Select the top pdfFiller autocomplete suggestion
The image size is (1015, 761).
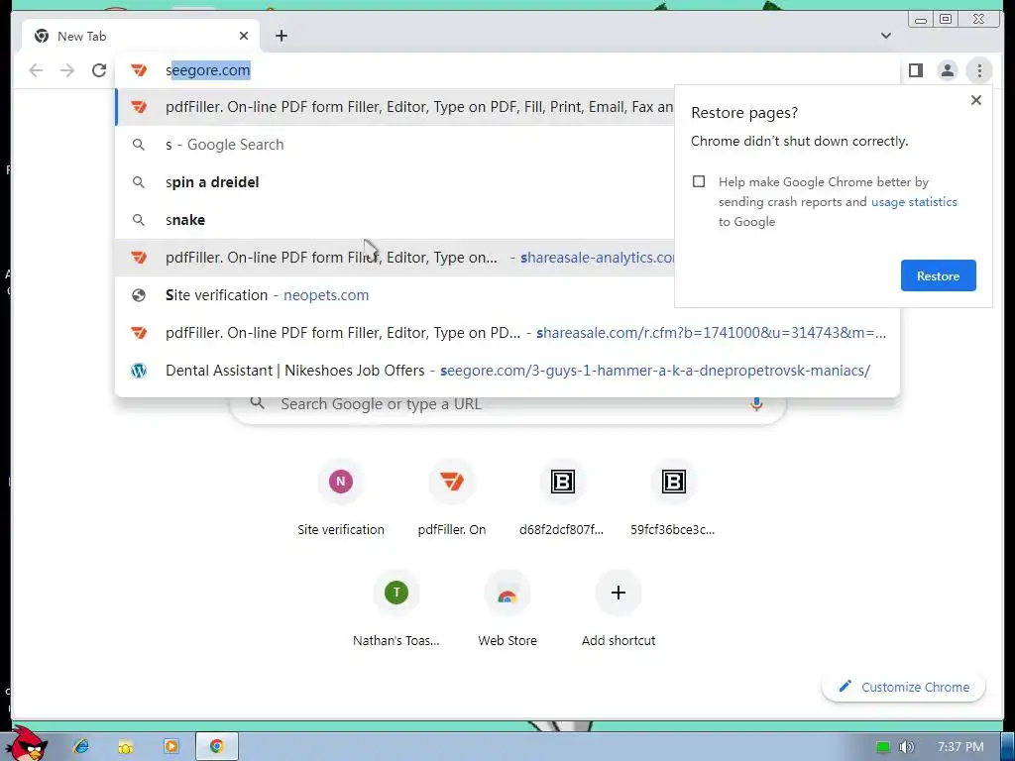(395, 107)
